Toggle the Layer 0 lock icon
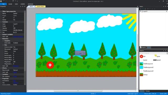The height and width of the screenshot is (95, 168). tap(142, 11)
